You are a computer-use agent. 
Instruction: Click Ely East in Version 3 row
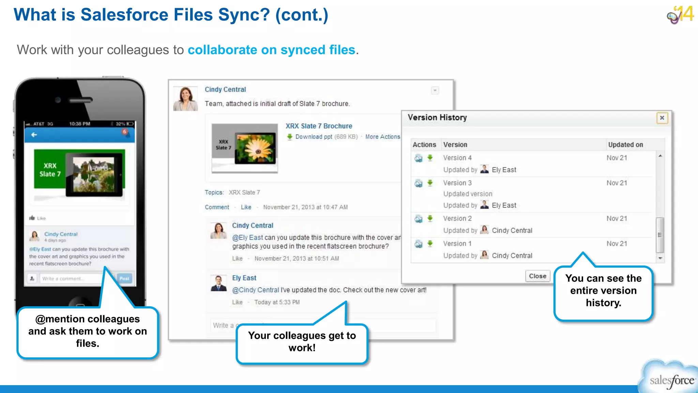pyautogui.click(x=504, y=205)
